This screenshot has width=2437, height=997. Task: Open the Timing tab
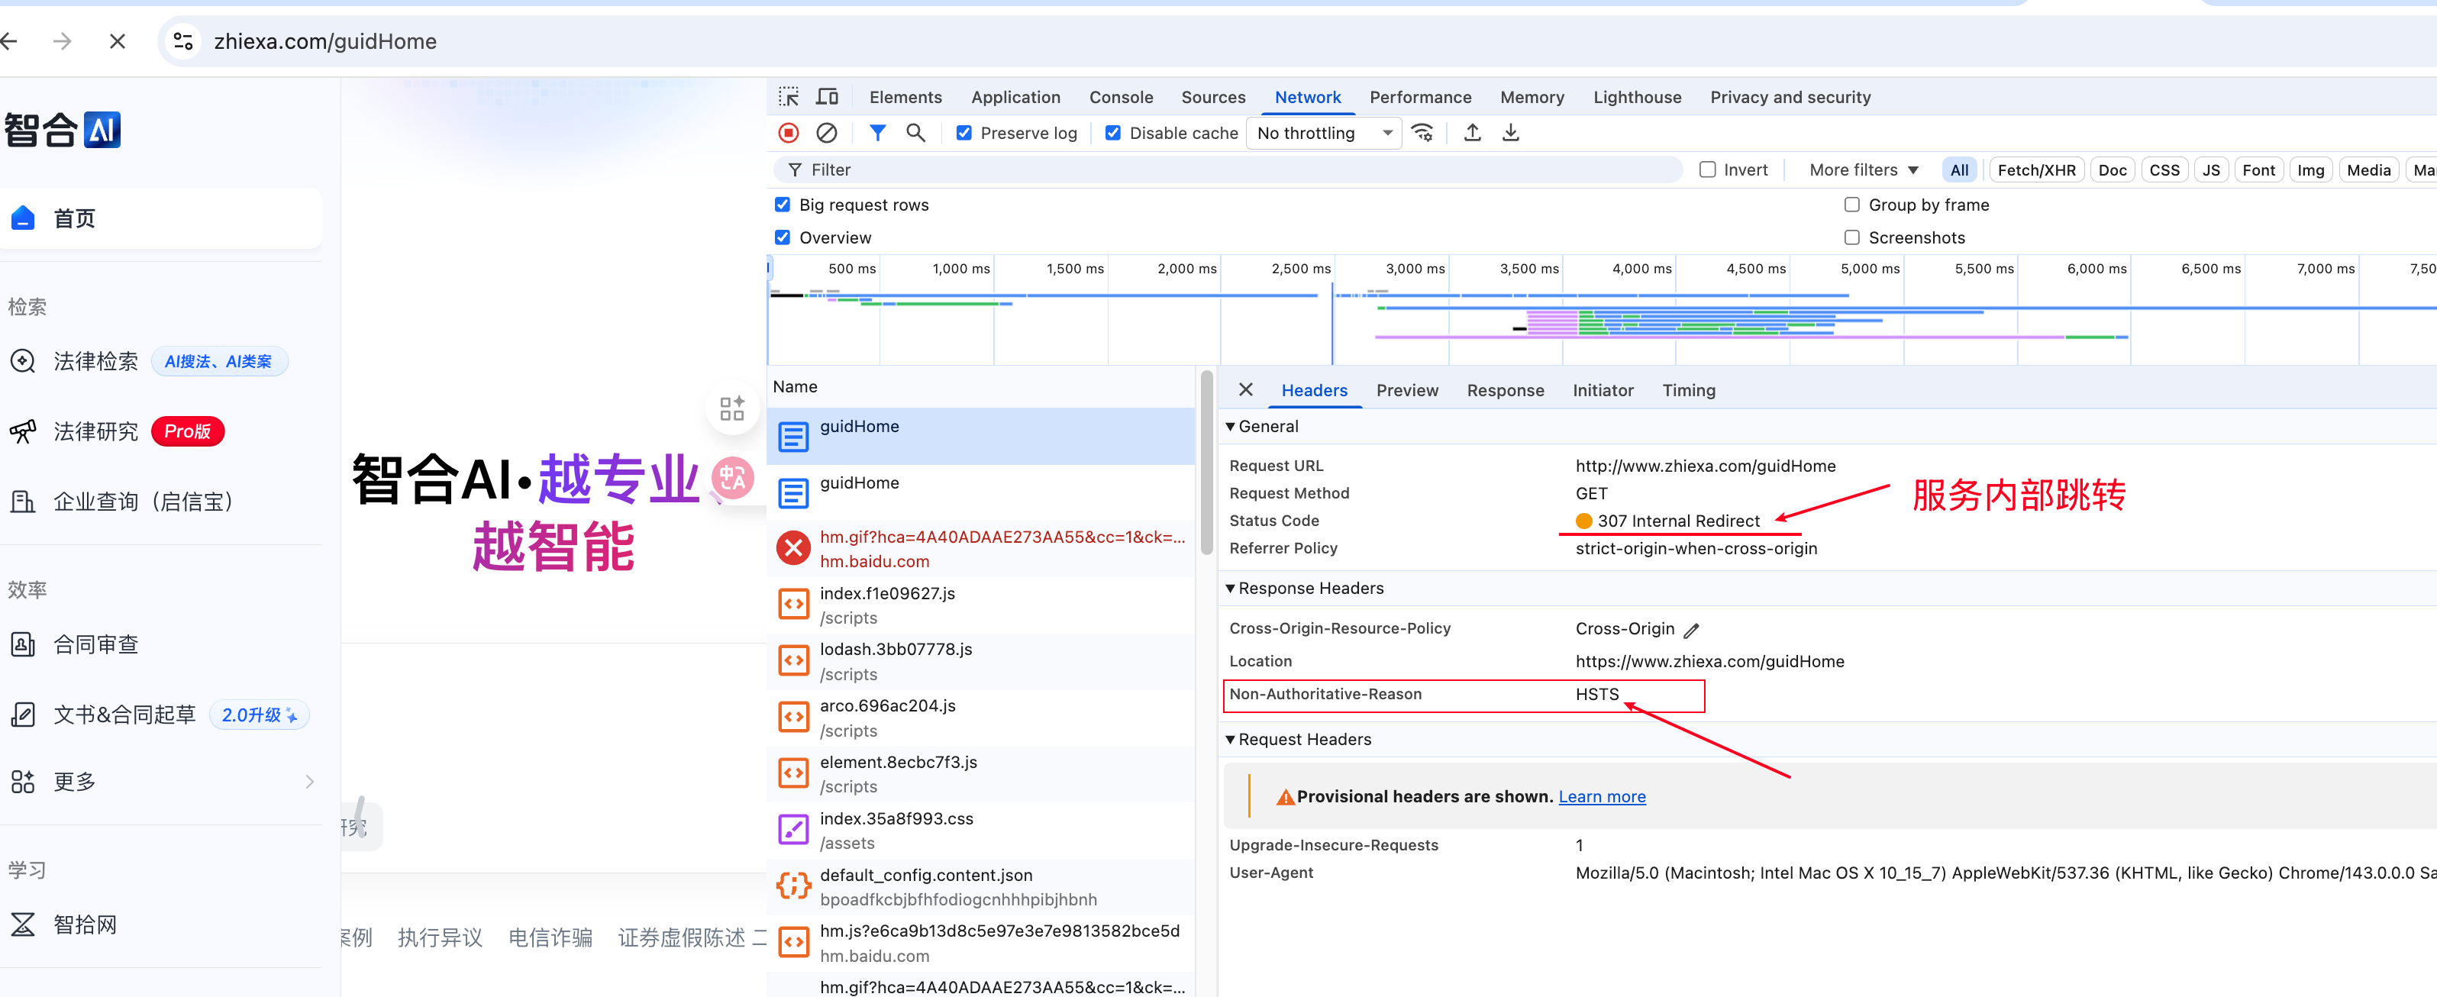pyautogui.click(x=1688, y=391)
